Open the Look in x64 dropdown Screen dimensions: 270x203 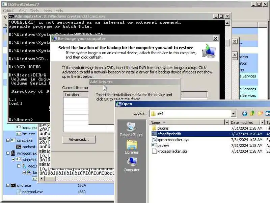click(233, 114)
